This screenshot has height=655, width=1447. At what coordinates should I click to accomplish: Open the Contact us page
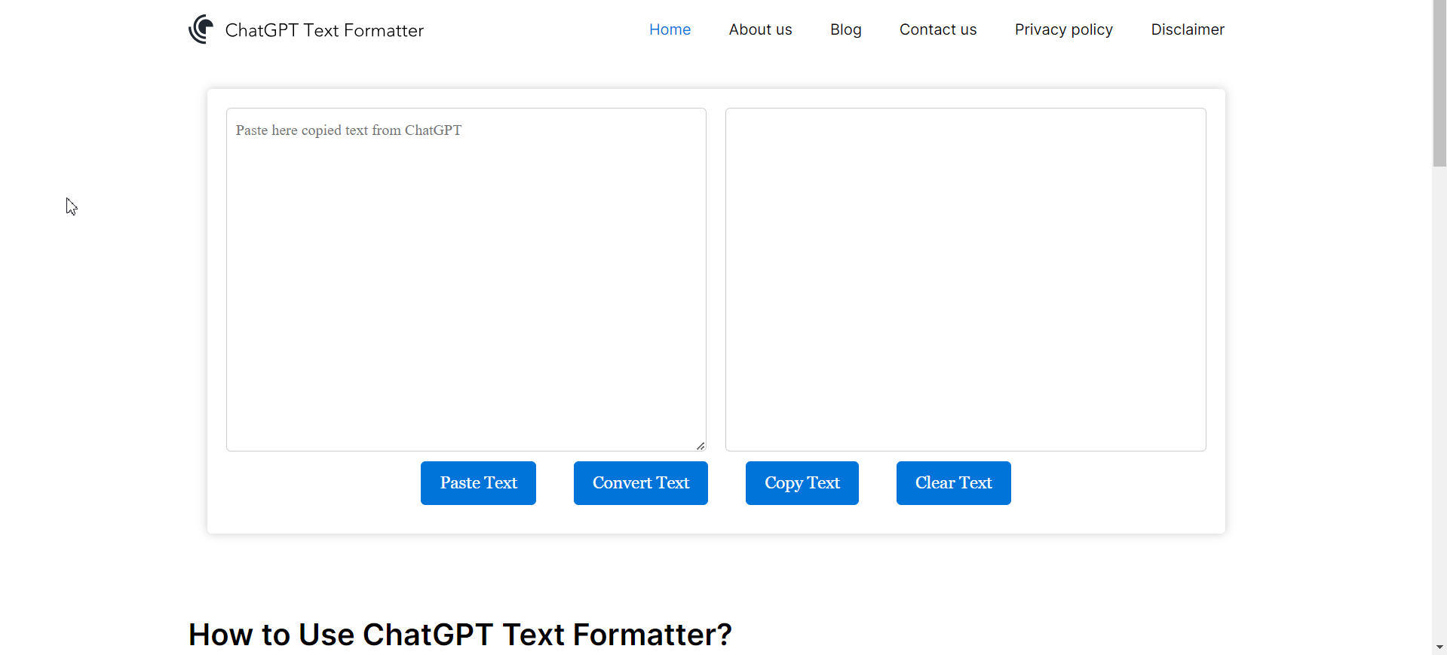937,29
